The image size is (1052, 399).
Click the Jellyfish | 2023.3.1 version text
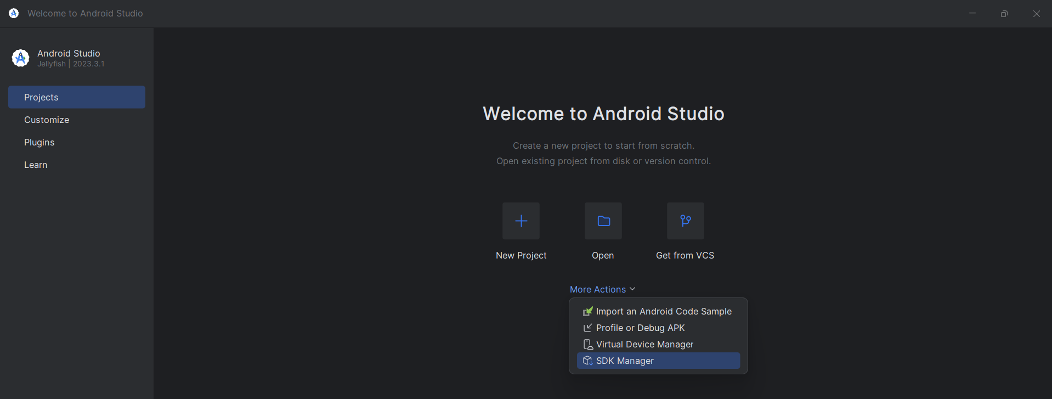pos(71,64)
